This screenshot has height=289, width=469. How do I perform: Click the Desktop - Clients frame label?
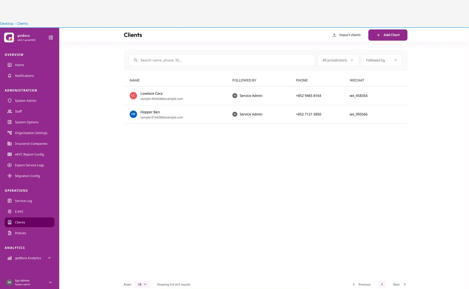14,24
